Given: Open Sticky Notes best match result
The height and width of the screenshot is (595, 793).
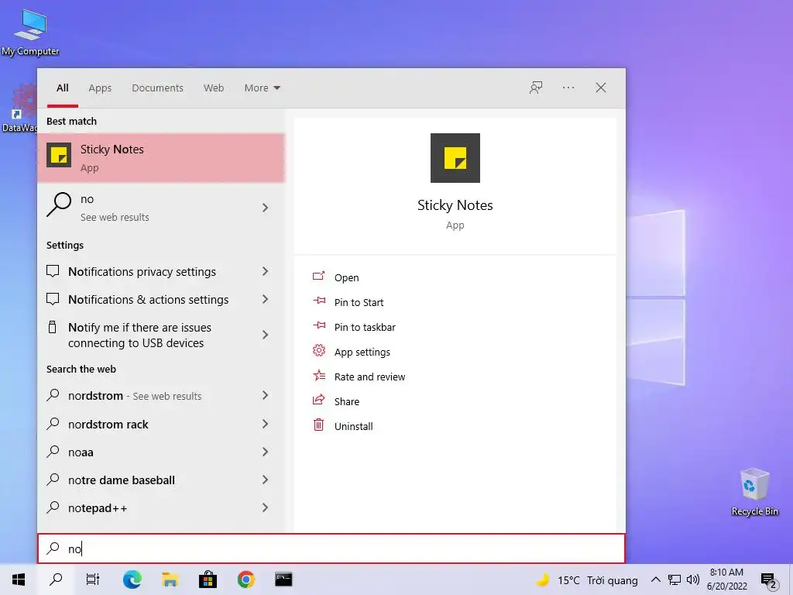Looking at the screenshot, I should point(161,158).
